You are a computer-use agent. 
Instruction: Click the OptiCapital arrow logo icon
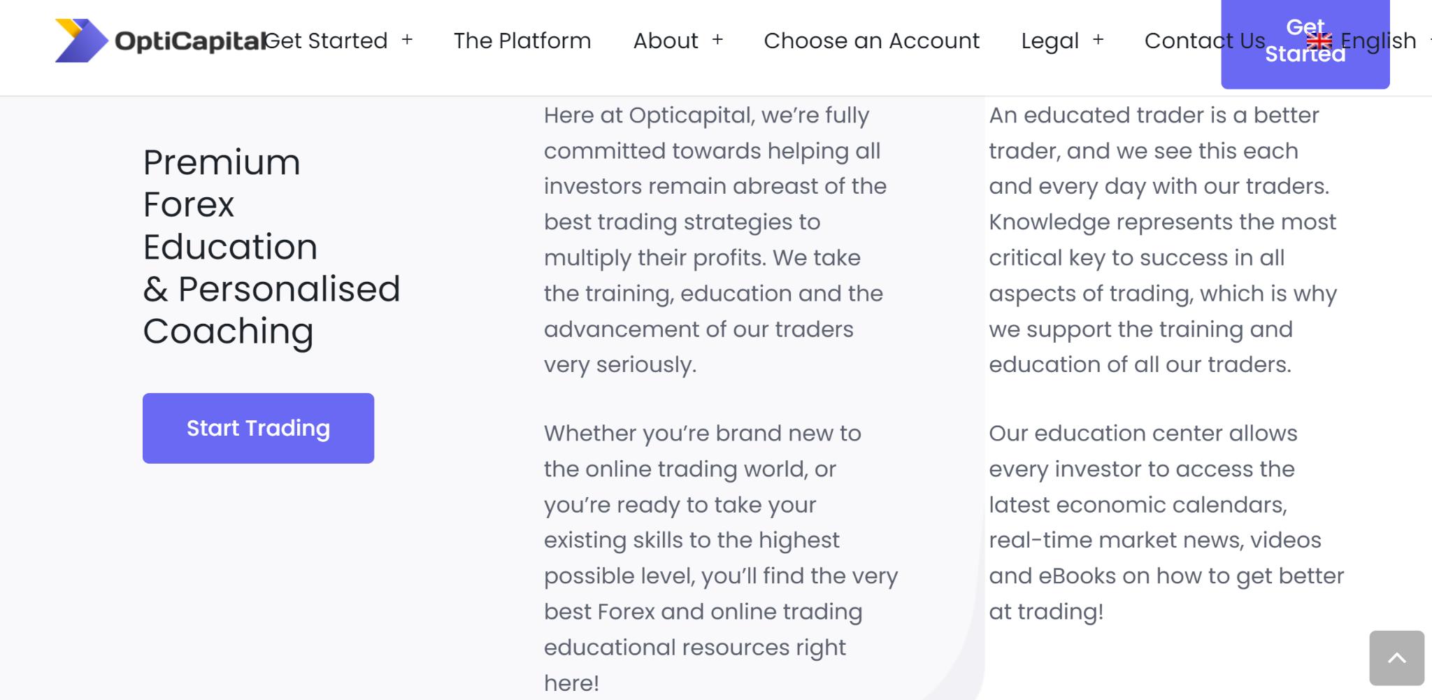click(80, 41)
